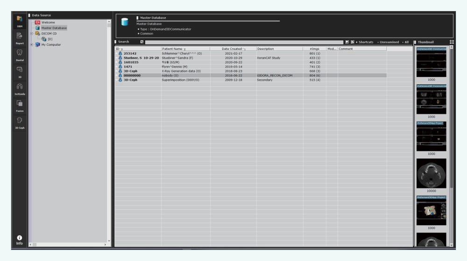The width and height of the screenshot is (467, 261).
Task: Click the Info icon at sidebar bottom
Action: [19, 240]
